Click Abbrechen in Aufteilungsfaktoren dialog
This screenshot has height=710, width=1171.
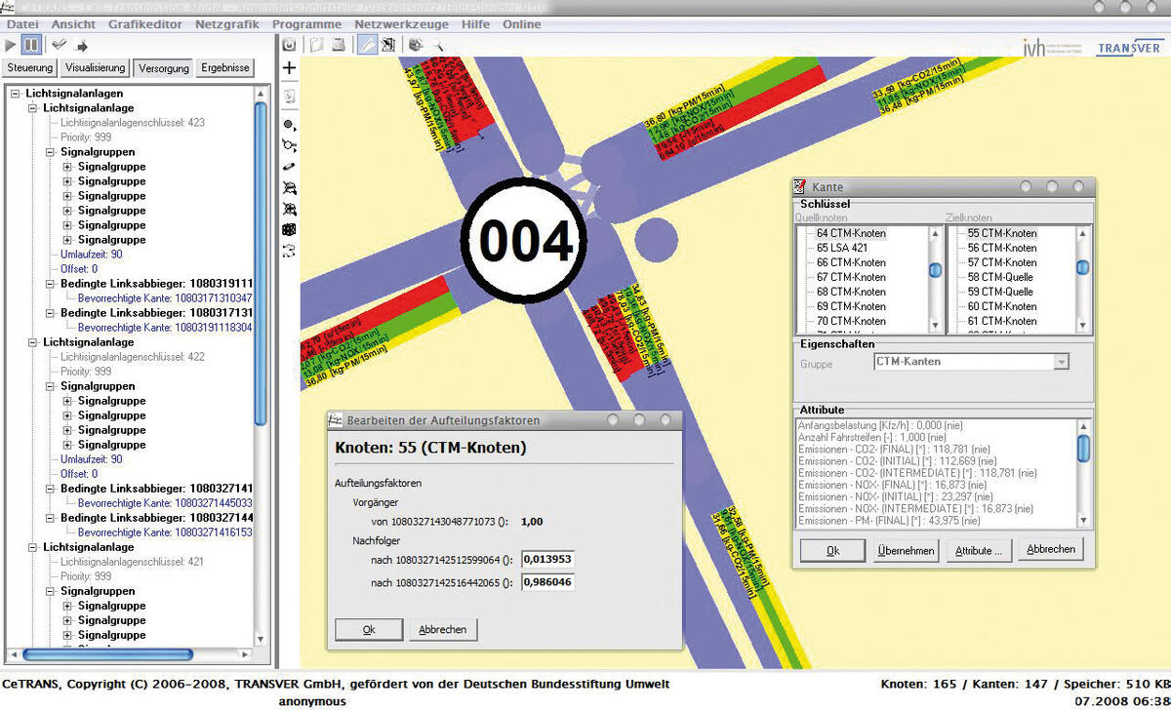(442, 630)
